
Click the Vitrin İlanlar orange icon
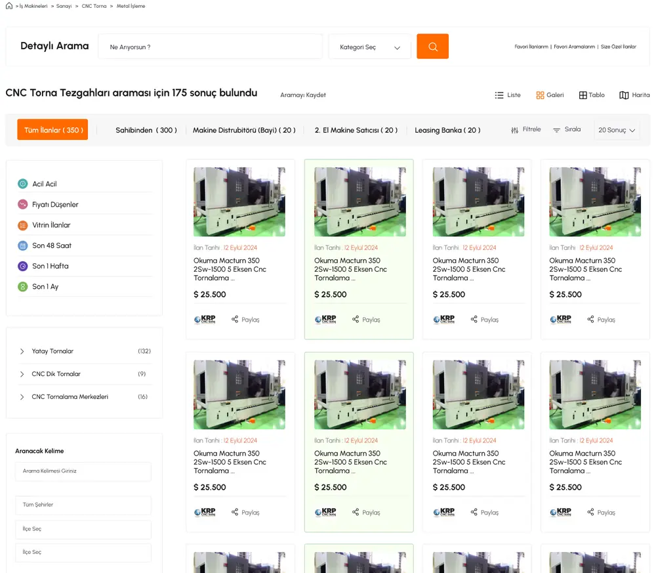pos(22,225)
